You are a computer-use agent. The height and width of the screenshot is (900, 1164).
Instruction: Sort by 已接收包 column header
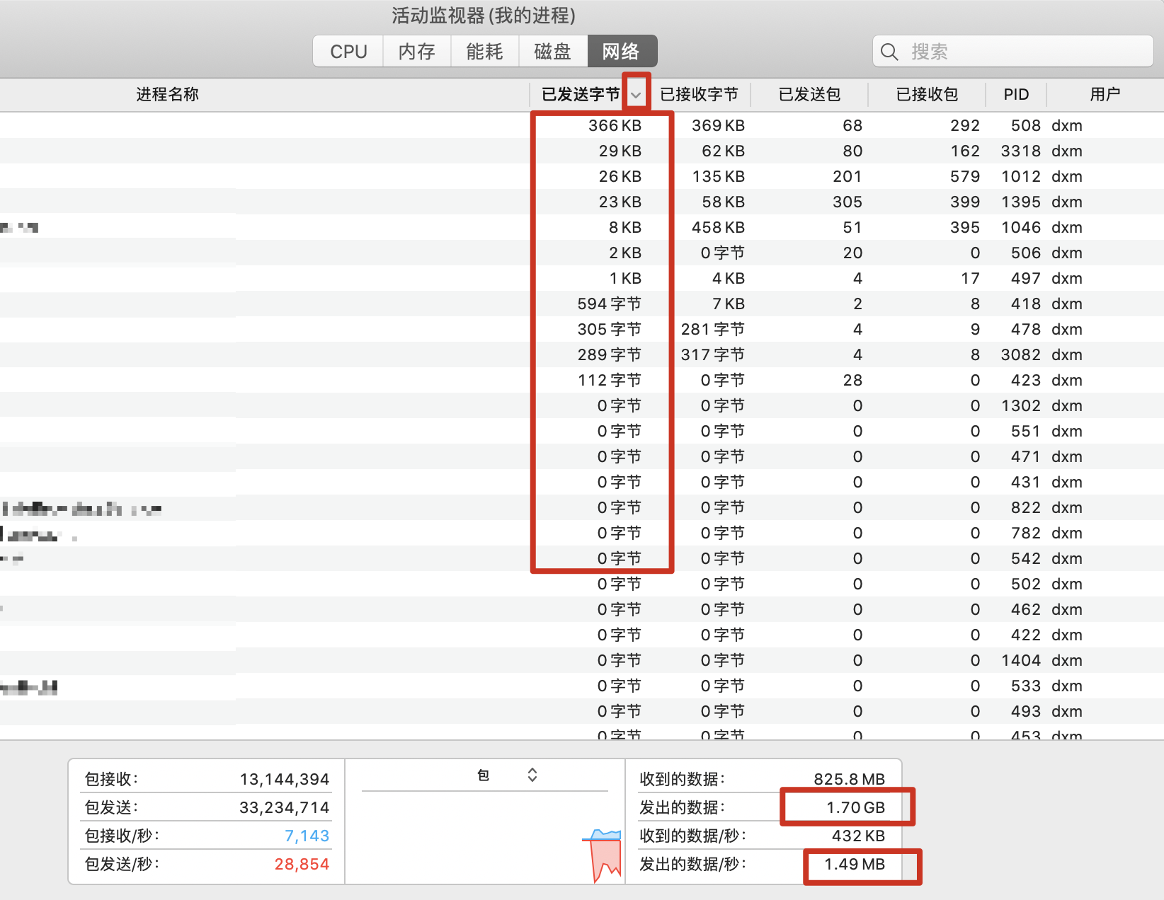point(927,95)
